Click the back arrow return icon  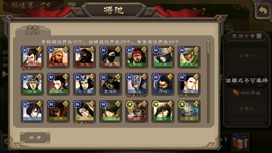tap(263, 11)
